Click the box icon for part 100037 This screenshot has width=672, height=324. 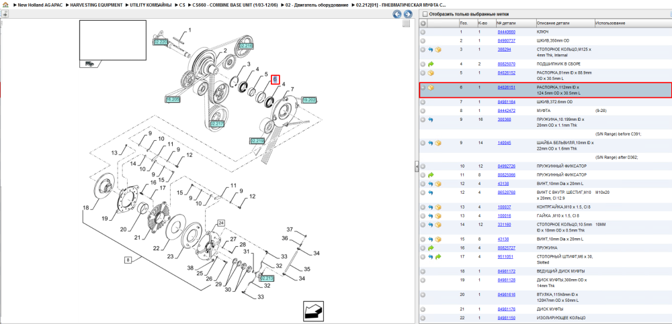click(438, 207)
